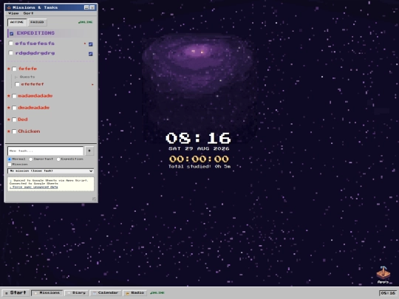This screenshot has width=399, height=299.
Task: Click the ONLINE status on the taskbar
Action: point(157,293)
